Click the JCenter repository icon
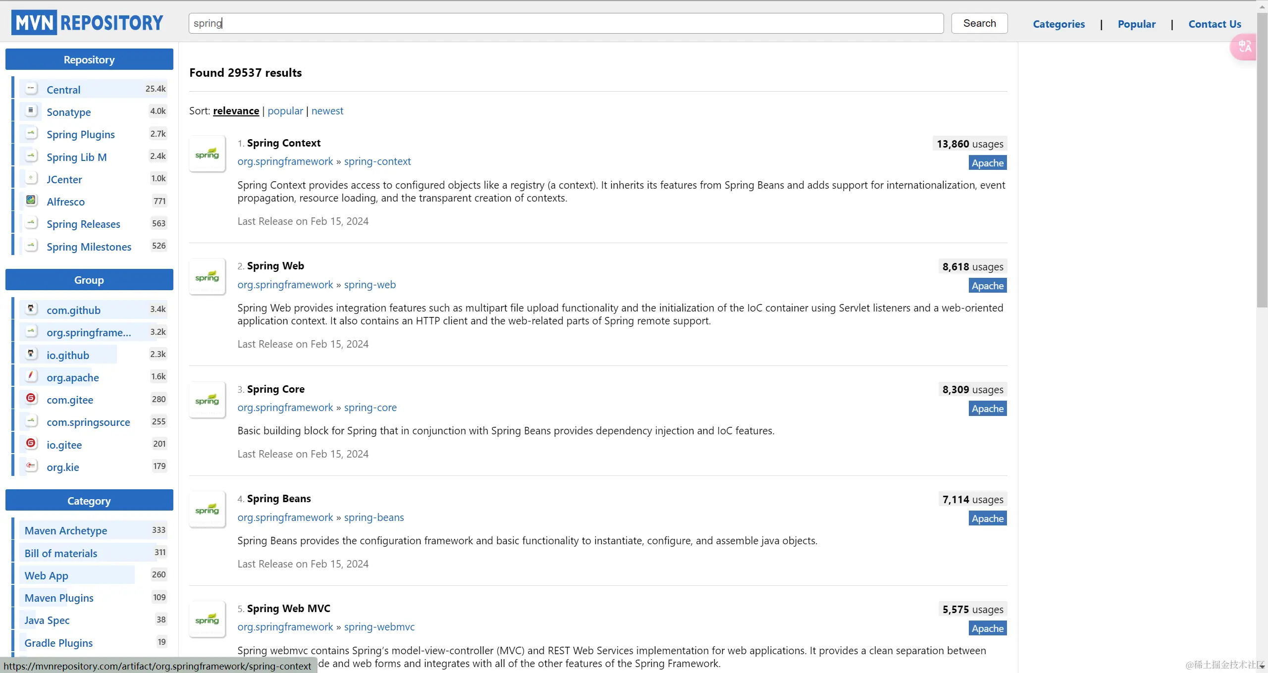 [x=31, y=178]
